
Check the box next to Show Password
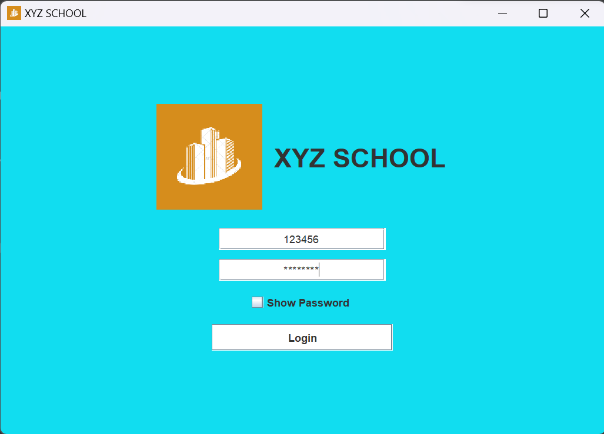[257, 302]
